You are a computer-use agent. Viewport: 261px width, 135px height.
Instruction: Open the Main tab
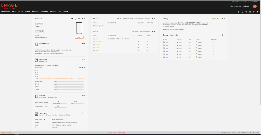14,12
